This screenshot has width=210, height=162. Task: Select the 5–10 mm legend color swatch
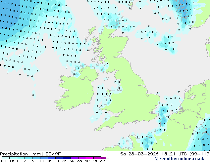pos(36,158)
